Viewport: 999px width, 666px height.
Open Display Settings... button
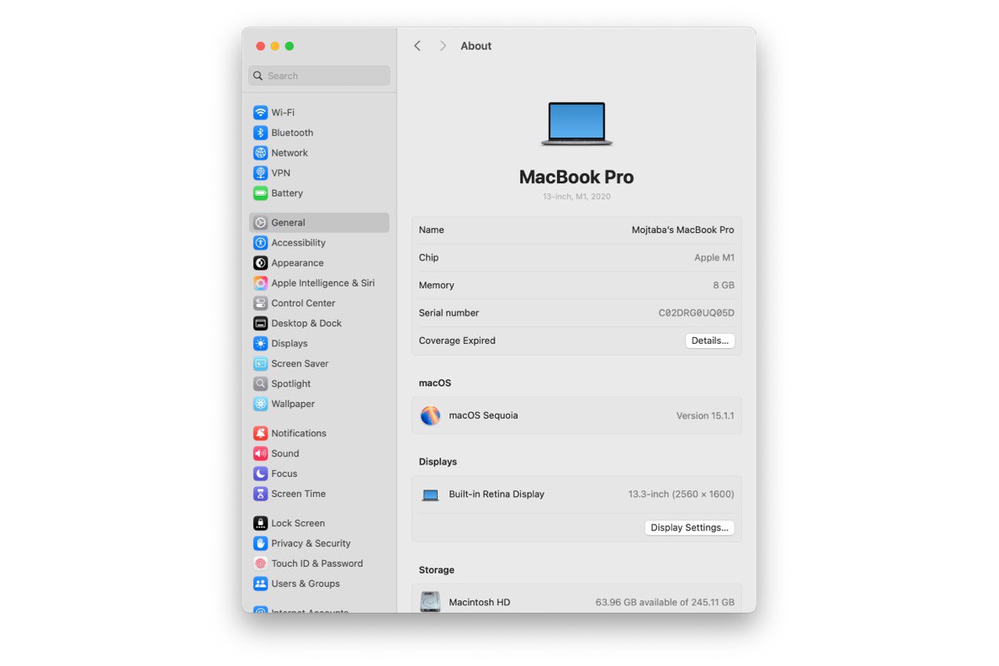click(x=689, y=528)
